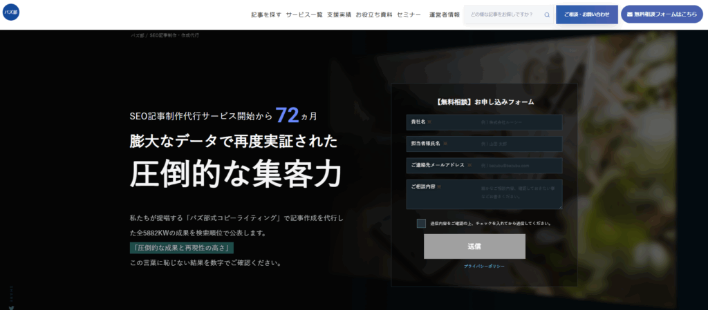
Task: Open お役立ち資料 menu item
Action: click(x=374, y=14)
